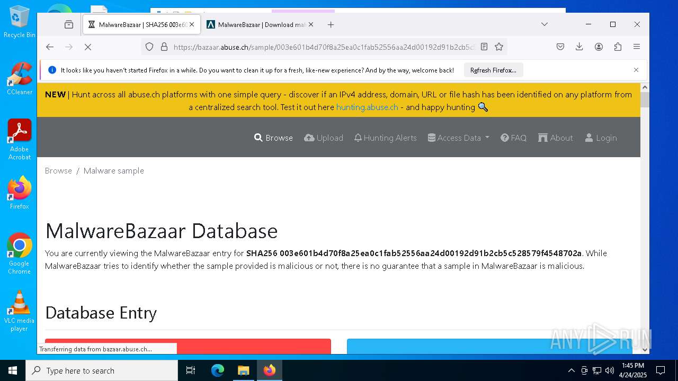Open Hunting Alerts navigation item
Viewport: 678px width, 381px height.
386,138
